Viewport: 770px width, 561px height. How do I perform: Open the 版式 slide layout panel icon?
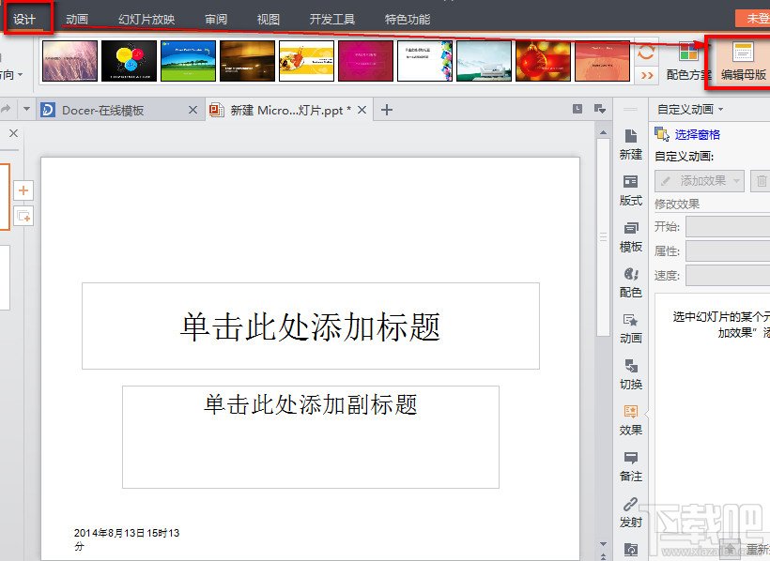pyautogui.click(x=630, y=188)
